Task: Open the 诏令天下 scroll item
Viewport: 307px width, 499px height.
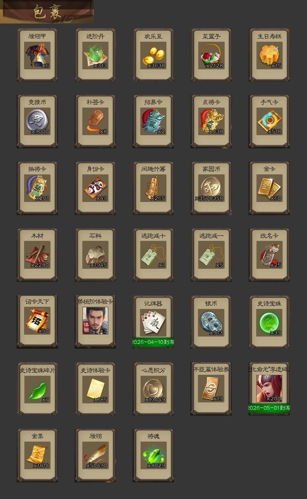Action: 37,322
